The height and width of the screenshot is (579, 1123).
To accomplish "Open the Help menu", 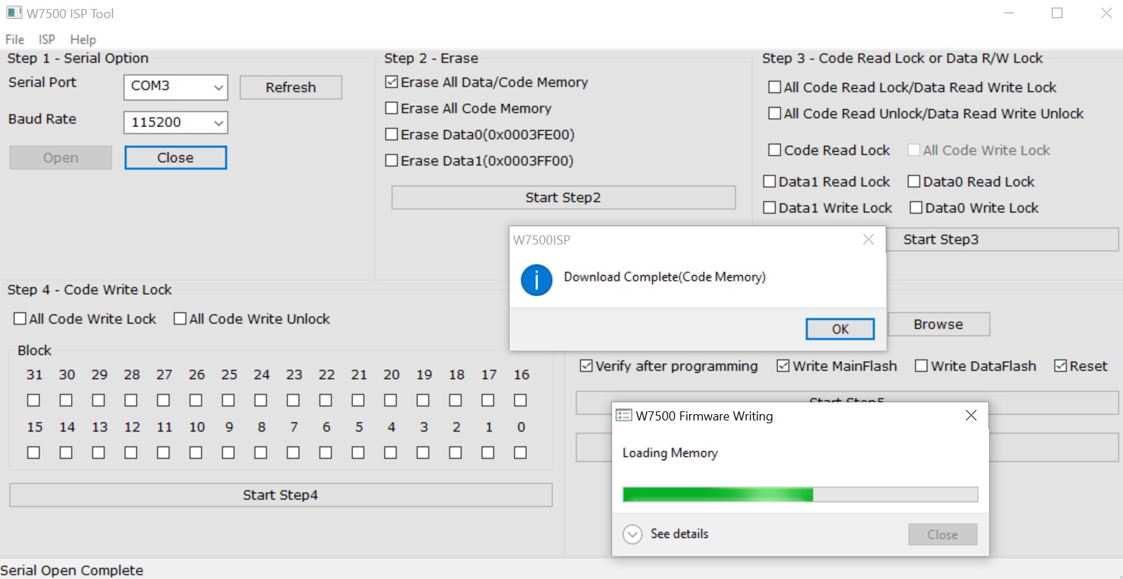I will (x=83, y=40).
